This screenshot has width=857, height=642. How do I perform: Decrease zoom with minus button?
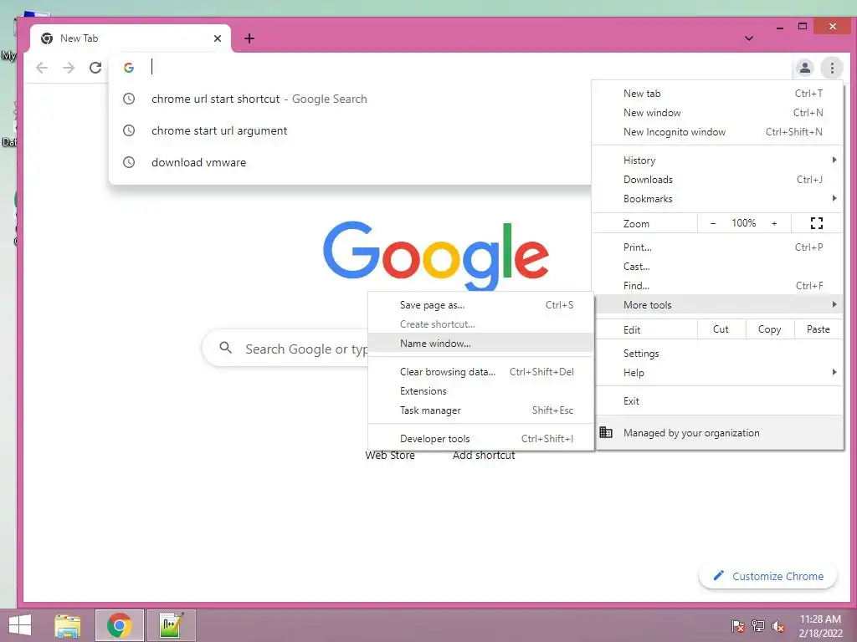point(713,223)
